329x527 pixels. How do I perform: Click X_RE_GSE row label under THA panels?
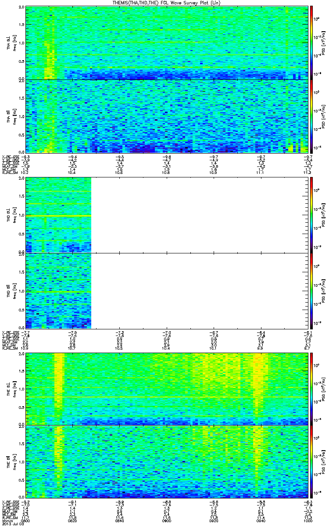pos(11,156)
